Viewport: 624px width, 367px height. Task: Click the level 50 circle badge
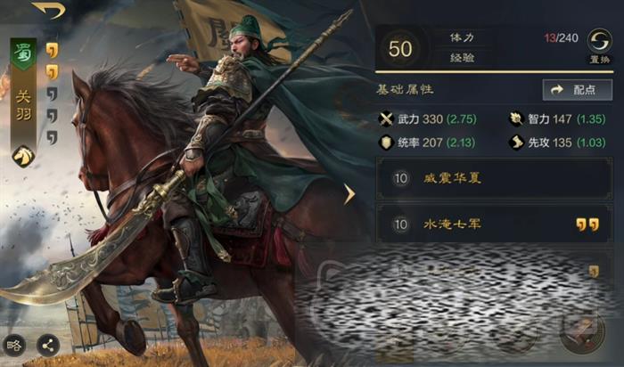coord(400,49)
